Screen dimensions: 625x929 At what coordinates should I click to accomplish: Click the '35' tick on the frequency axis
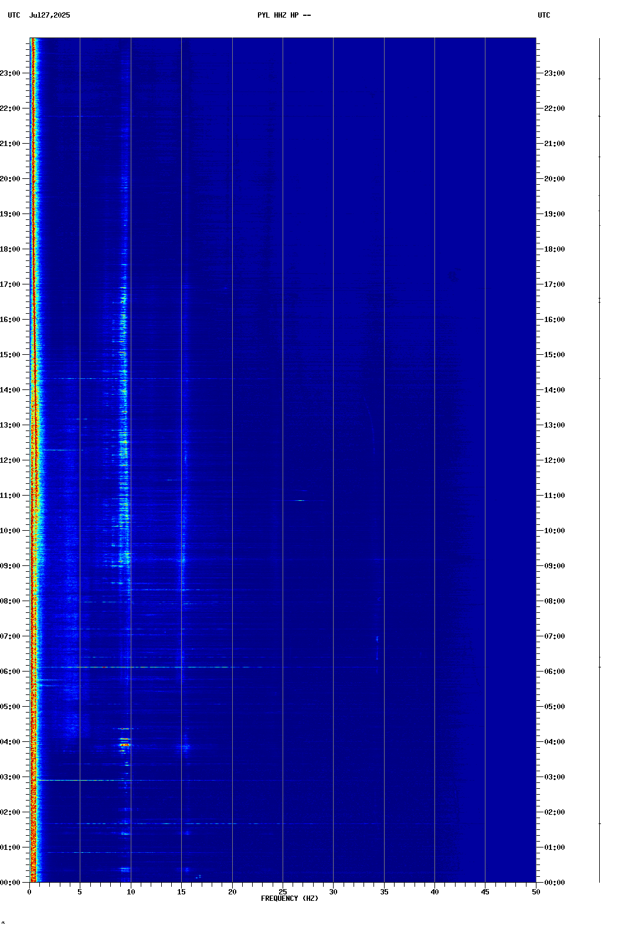tap(384, 892)
